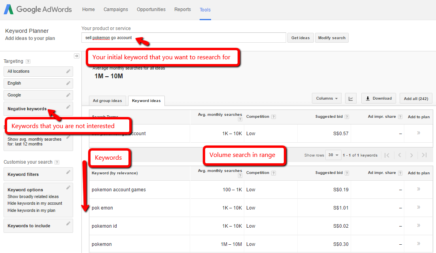The image size is (436, 253).
Task: Click Show broadly related ideas option
Action: pyautogui.click(x=33, y=196)
